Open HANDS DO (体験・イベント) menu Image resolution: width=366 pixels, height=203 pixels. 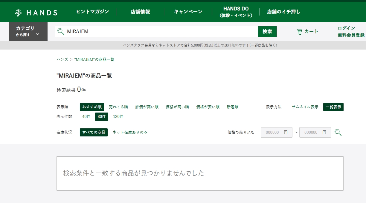pos(236,12)
